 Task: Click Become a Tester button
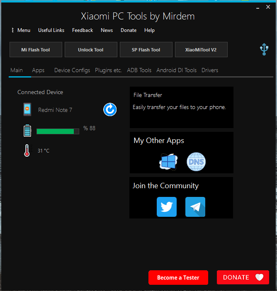(x=178, y=277)
